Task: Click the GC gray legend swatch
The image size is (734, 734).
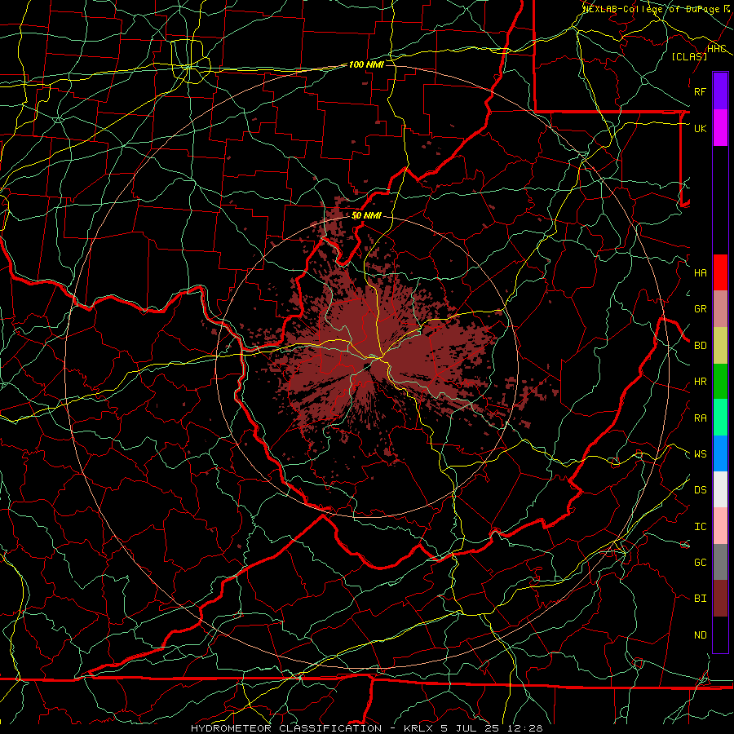Action: [x=720, y=562]
